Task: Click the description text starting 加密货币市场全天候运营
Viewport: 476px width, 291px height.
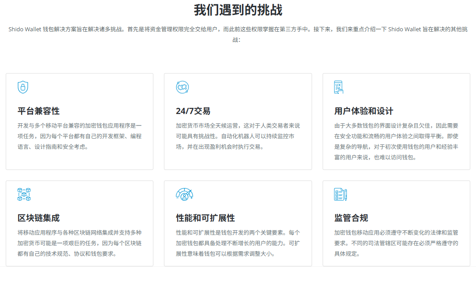Action: [x=238, y=136]
